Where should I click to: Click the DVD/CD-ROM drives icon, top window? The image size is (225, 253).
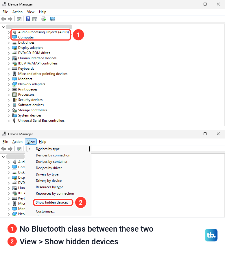(14, 53)
